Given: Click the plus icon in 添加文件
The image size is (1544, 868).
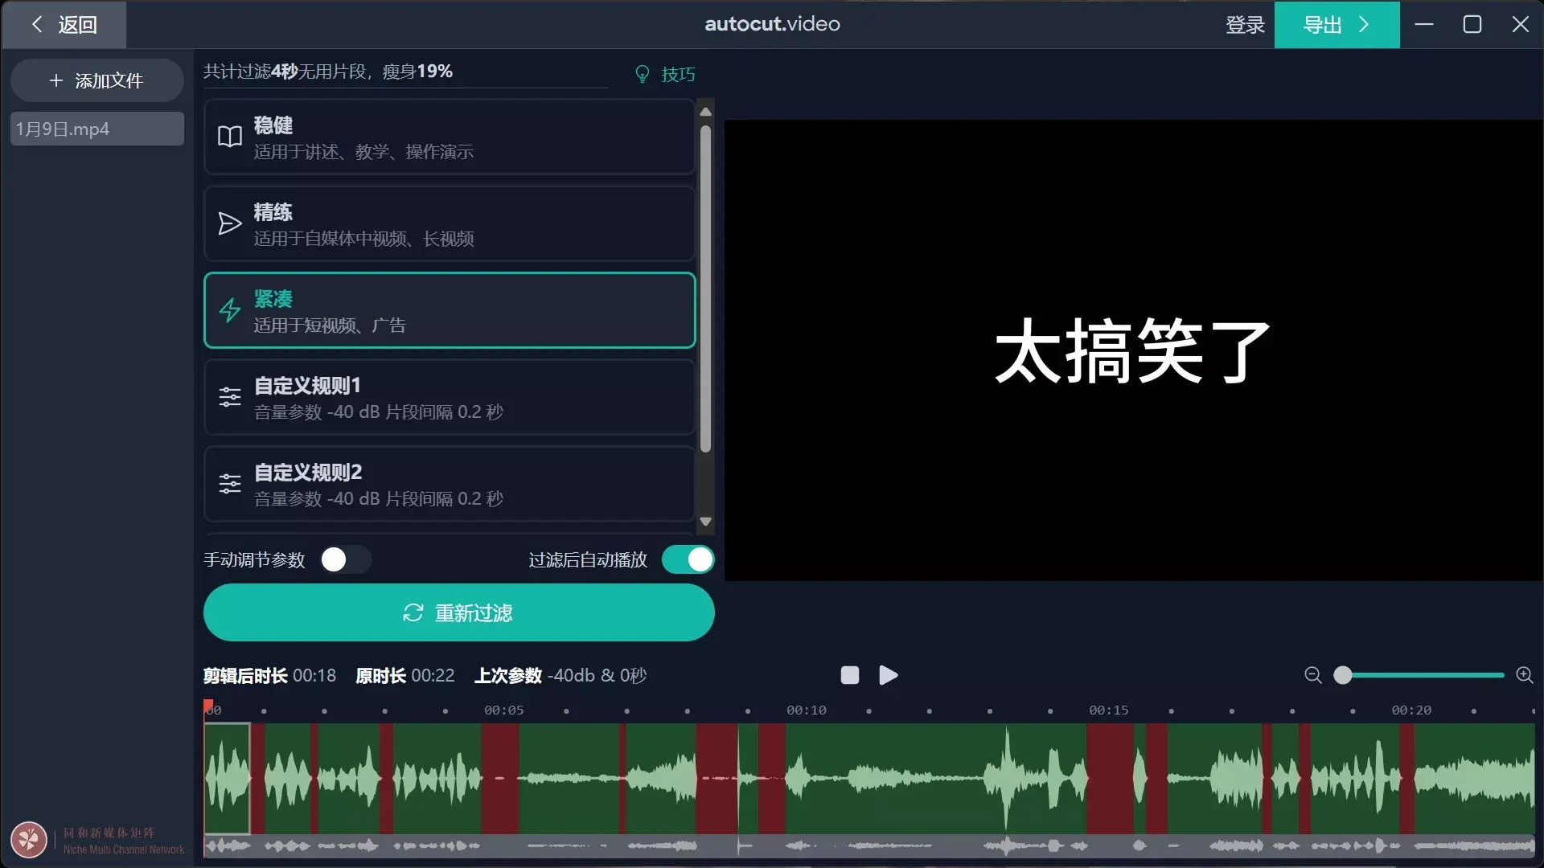Looking at the screenshot, I should [x=56, y=80].
